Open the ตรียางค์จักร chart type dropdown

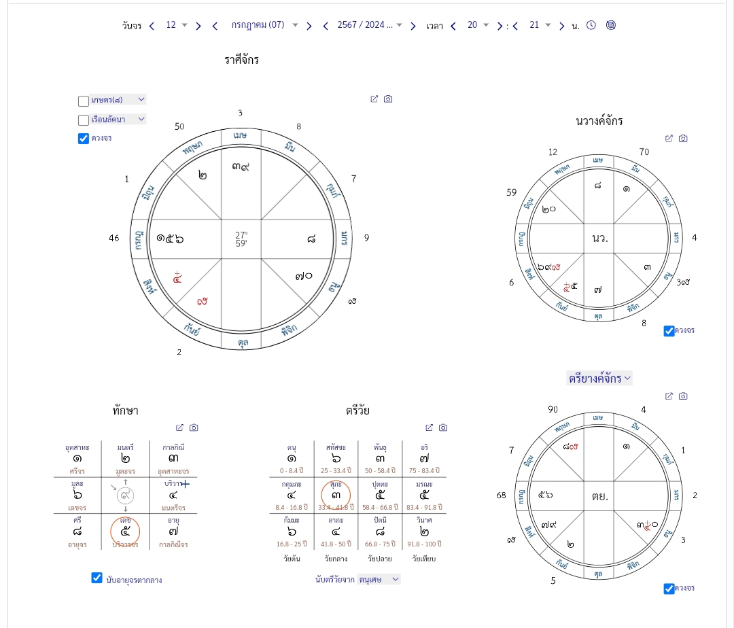(x=599, y=378)
